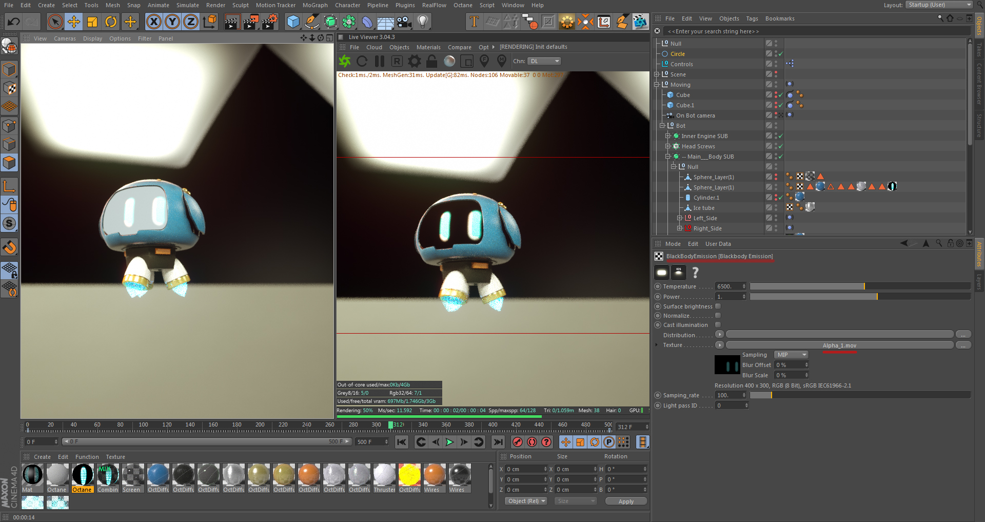Open the Sampling dropdown set to MIP
985x522 pixels.
[x=791, y=355]
